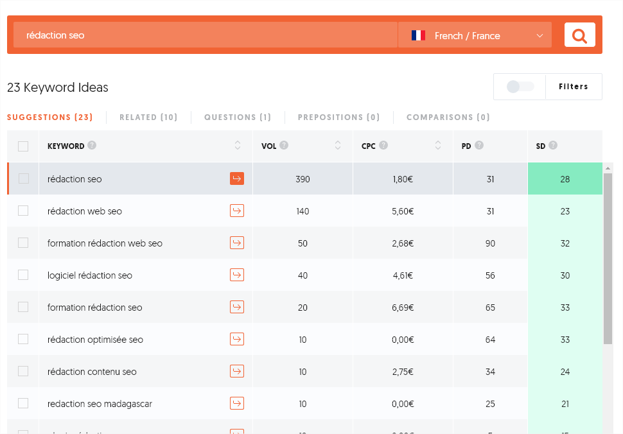Screen dimensions: 623x434
Task: Click the orange search magnifier button
Action: (579, 35)
